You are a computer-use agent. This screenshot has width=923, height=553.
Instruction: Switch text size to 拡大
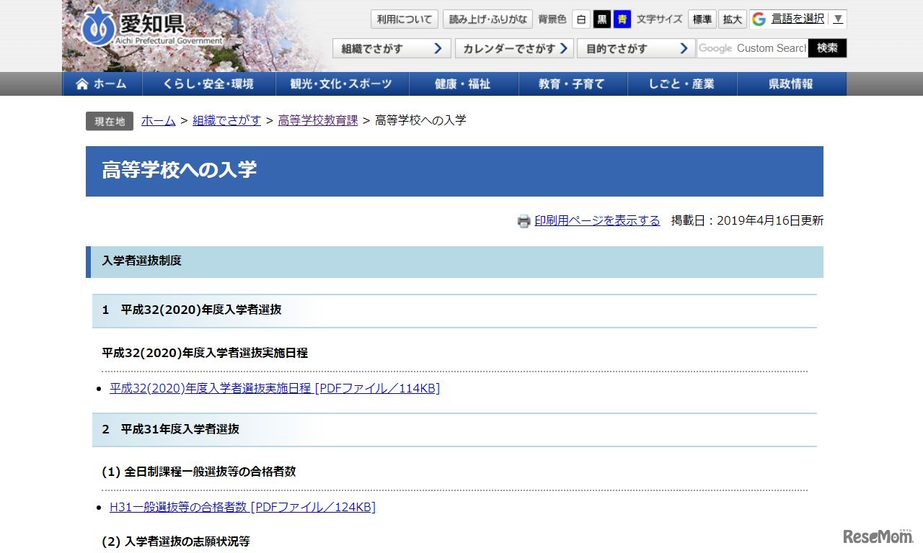tap(732, 19)
